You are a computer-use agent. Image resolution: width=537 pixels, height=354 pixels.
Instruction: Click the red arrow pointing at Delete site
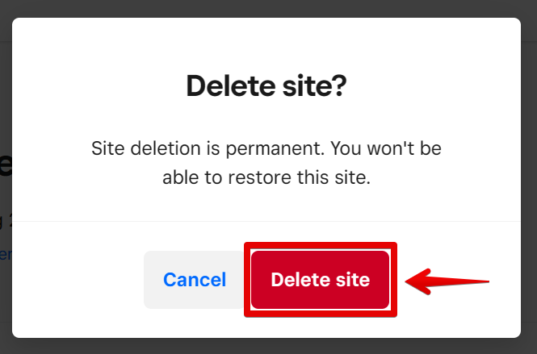click(448, 281)
